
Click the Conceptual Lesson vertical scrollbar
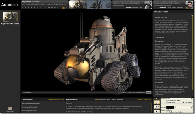pyautogui.click(x=192, y=55)
